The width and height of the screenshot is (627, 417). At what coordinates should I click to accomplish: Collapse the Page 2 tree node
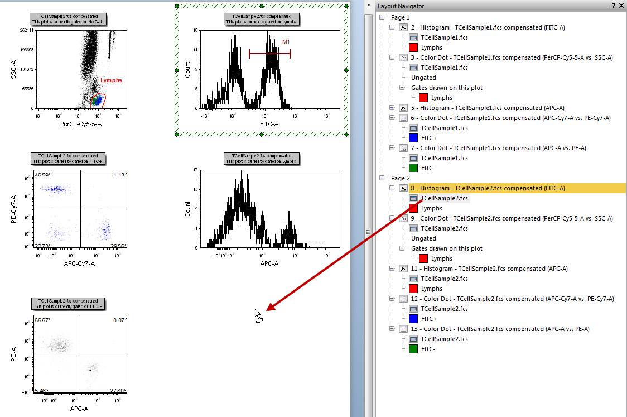(x=382, y=178)
